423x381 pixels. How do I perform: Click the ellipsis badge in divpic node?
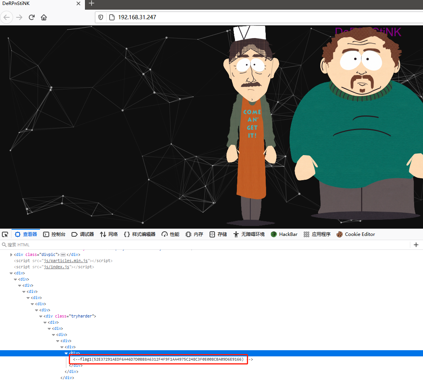click(63, 255)
